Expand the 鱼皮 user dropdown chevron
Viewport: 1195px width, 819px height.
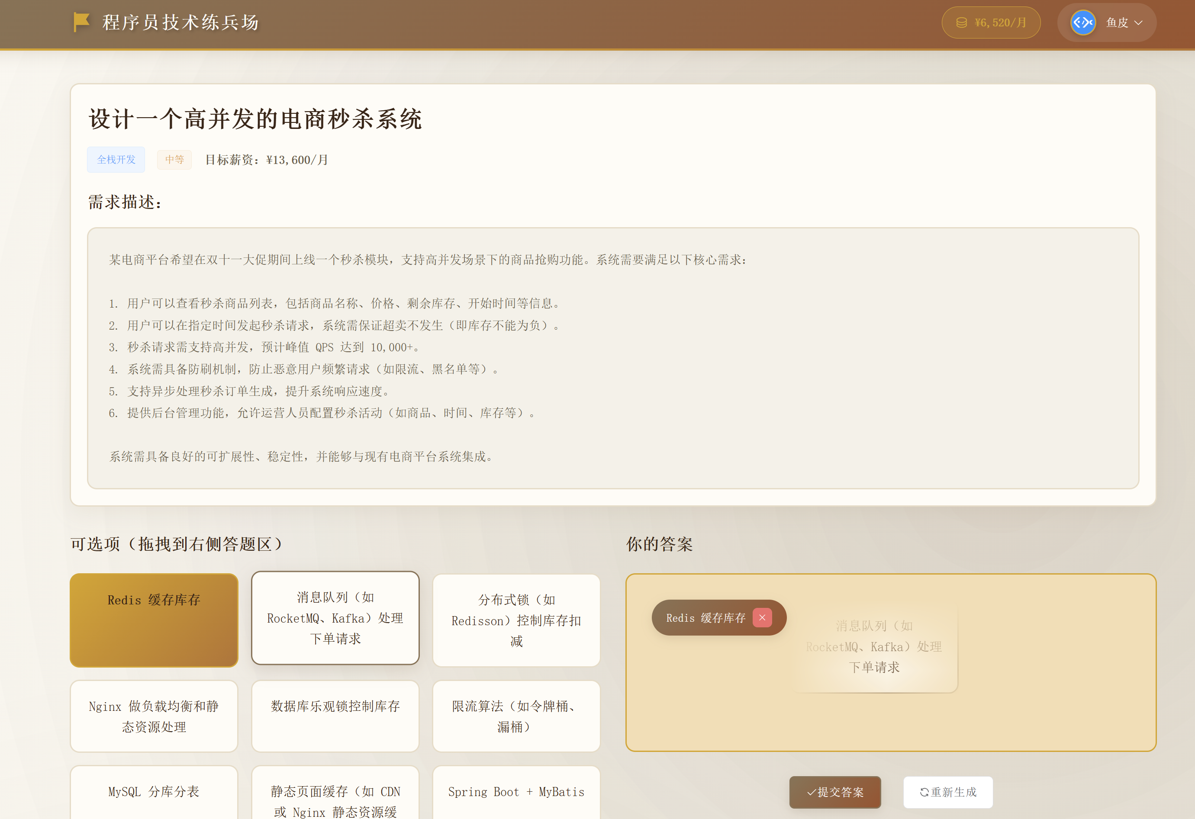[x=1138, y=22]
